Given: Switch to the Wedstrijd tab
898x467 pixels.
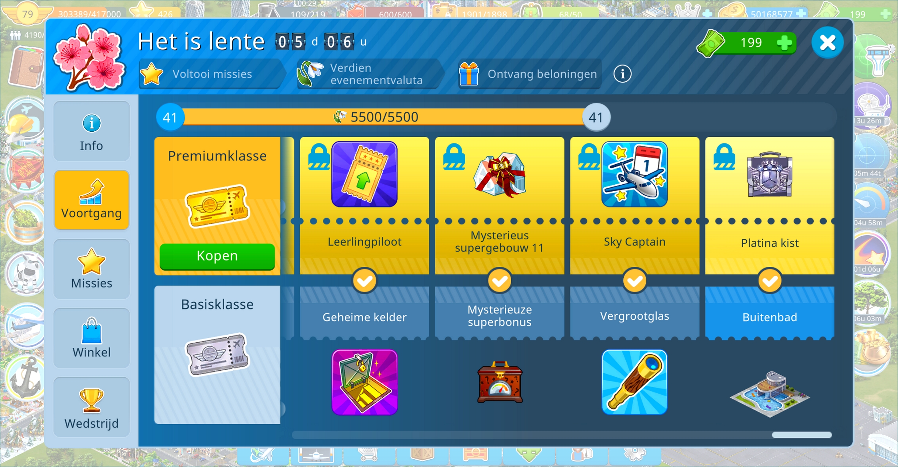Looking at the screenshot, I should pos(91,407).
